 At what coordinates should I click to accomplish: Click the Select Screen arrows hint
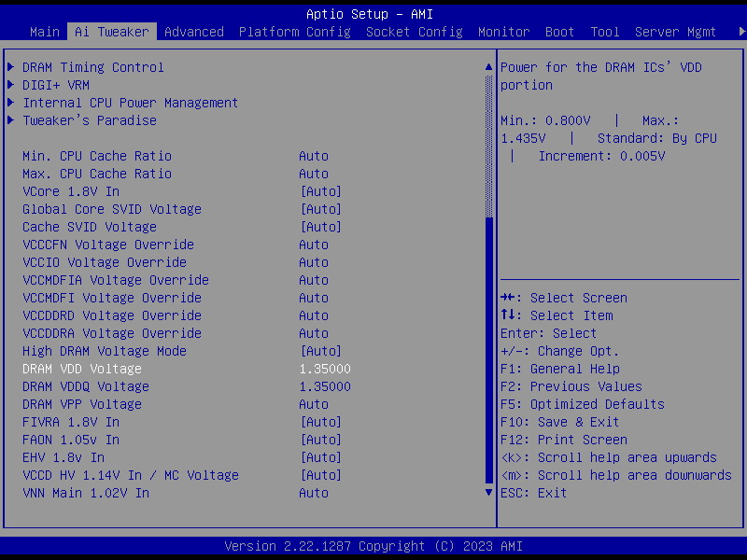(x=564, y=298)
